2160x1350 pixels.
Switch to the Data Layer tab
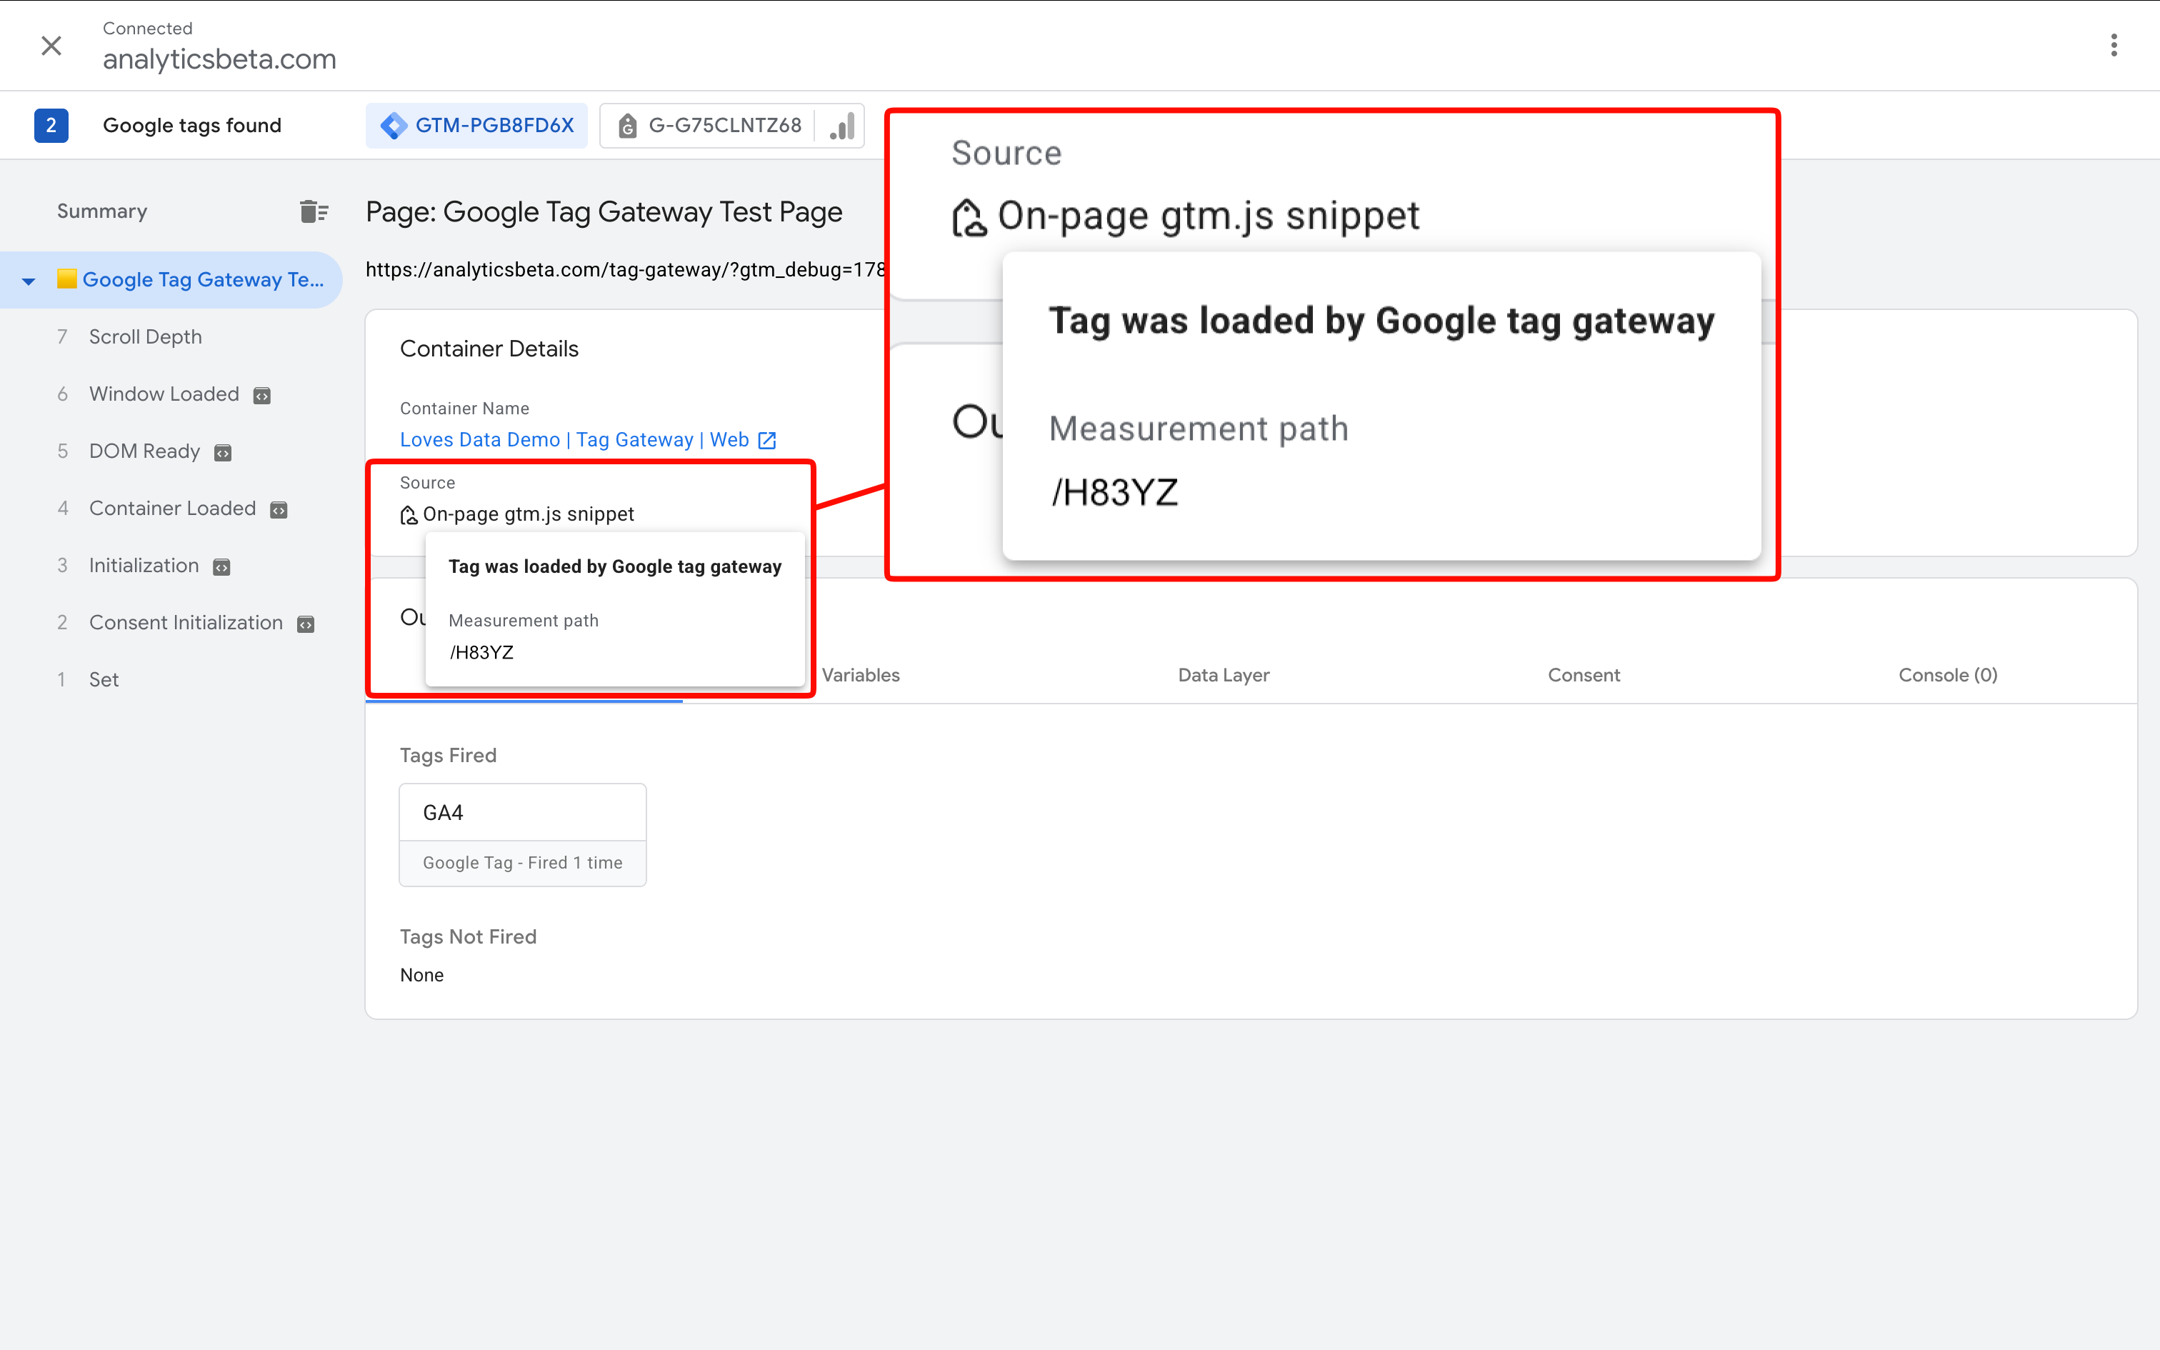[1224, 675]
